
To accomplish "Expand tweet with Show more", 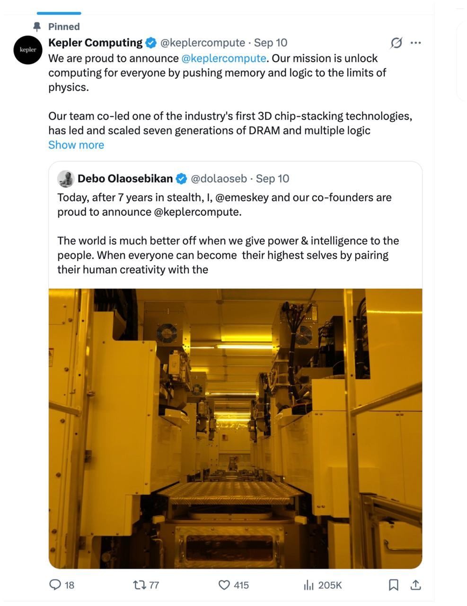I will [x=76, y=145].
